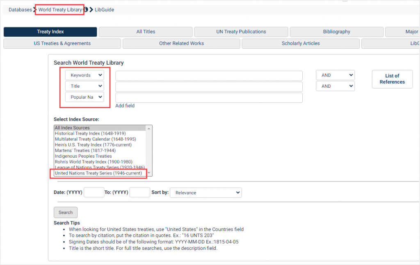This screenshot has height=265, width=420.
Task: Open the Scholarly Articles tab
Action: click(301, 43)
